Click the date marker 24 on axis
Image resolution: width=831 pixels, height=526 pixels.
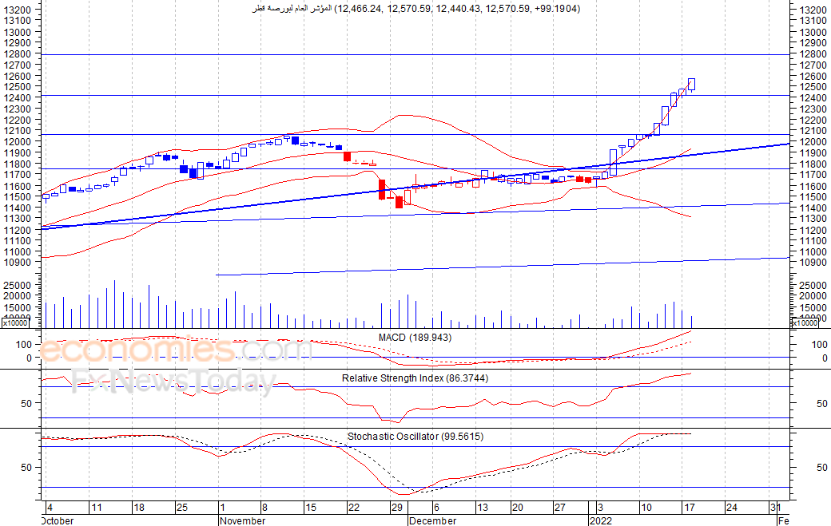coord(731,508)
